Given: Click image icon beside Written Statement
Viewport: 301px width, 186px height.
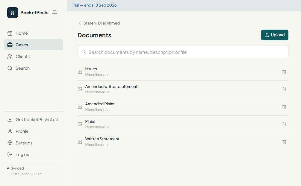Looking at the screenshot, I should (x=80, y=142).
